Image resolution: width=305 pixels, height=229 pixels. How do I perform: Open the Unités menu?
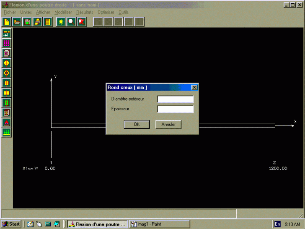click(x=26, y=12)
